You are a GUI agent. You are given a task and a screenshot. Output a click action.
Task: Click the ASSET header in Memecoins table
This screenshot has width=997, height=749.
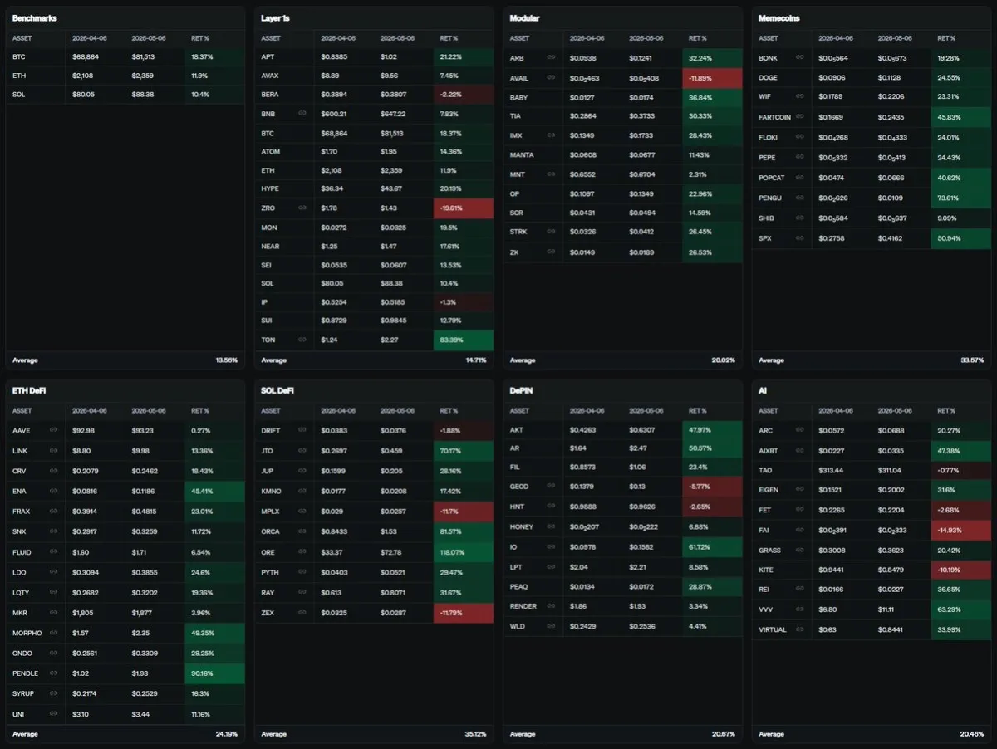pos(769,38)
